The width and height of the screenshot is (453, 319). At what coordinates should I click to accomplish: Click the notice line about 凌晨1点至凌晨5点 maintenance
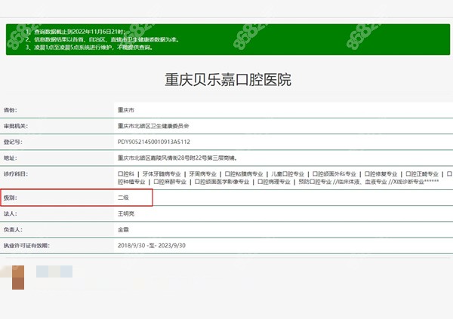89,48
